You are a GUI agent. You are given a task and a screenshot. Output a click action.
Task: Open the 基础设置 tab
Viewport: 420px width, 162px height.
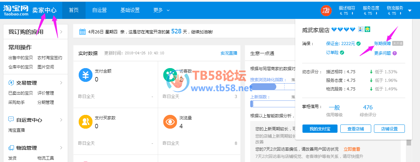pos(130,10)
